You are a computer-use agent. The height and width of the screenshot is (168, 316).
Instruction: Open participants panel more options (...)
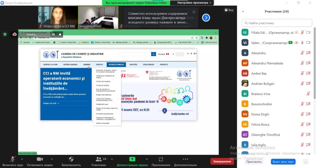click(305, 162)
